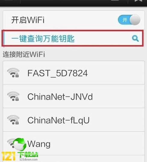Tap the 开启WiFi label

(28, 20)
